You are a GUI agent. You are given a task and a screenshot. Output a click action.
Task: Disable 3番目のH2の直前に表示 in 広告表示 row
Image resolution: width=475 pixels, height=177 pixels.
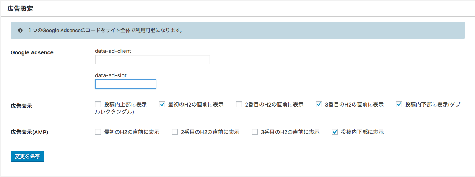(x=319, y=104)
